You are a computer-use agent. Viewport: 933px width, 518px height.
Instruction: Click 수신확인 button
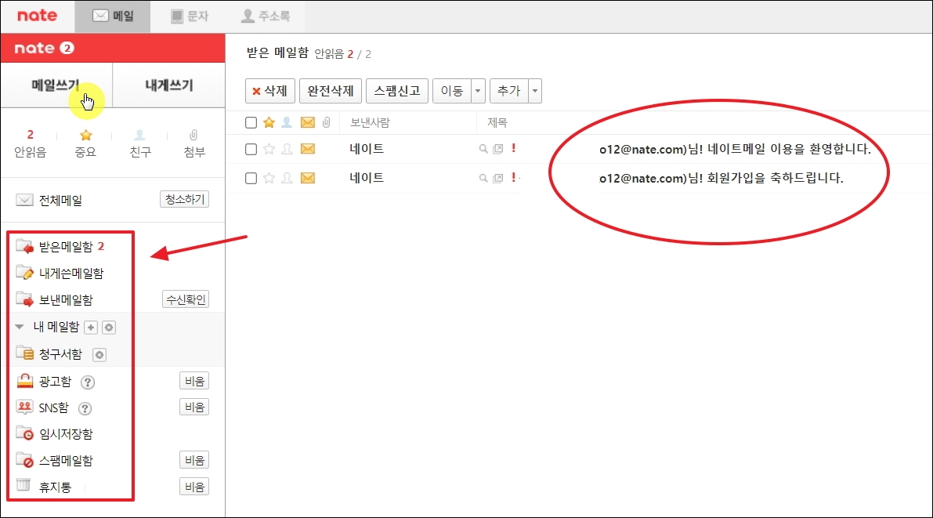click(186, 299)
